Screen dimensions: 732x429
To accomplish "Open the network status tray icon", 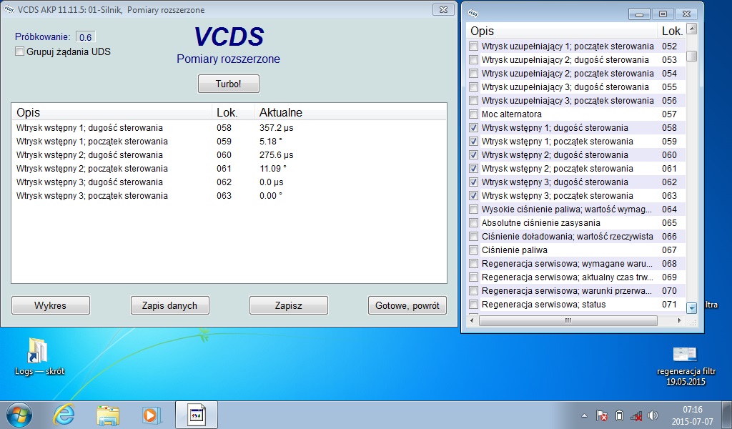I will click(x=635, y=415).
